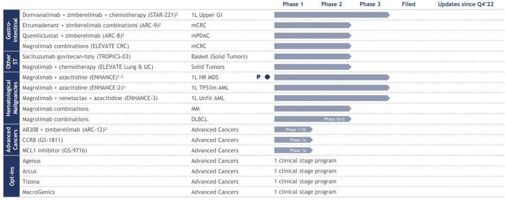Select the Phase 3 column header
Viewport: 506px width, 200px height.
[x=370, y=4]
